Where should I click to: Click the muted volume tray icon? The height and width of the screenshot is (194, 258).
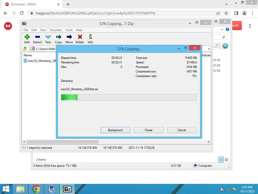pyautogui.click(x=222, y=189)
